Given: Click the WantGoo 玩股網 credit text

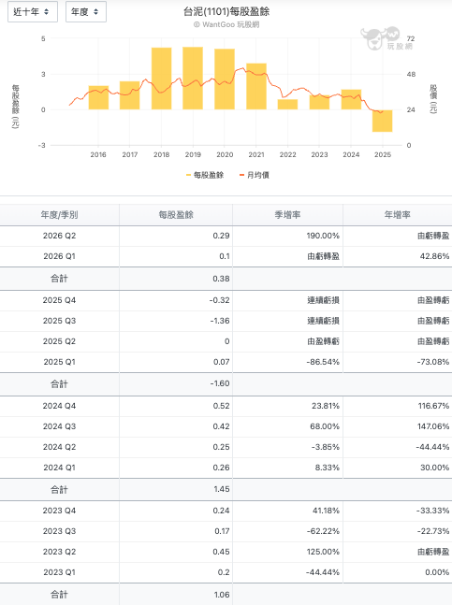Looking at the screenshot, I should click(226, 24).
